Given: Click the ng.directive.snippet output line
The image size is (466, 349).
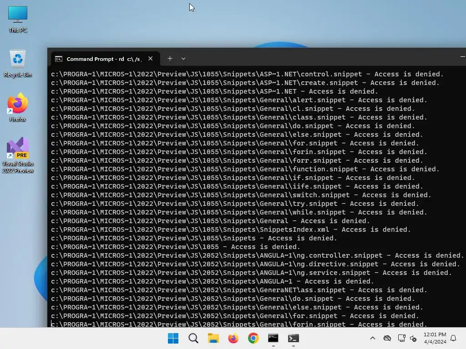Looking at the screenshot, I should pyautogui.click(x=255, y=264).
